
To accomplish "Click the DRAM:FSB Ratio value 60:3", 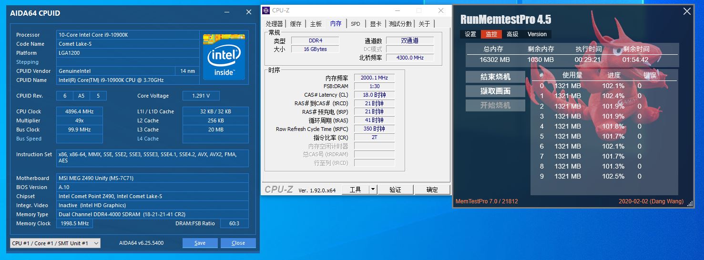I will (234, 223).
